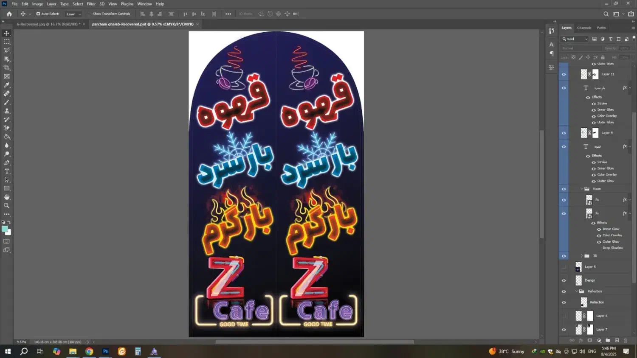The width and height of the screenshot is (637, 358).
Task: Open Layers panel menu
Action: [633, 28]
